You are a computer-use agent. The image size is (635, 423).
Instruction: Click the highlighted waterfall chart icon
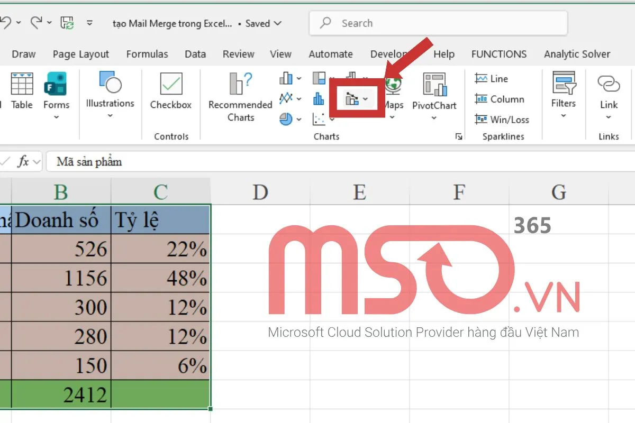(x=353, y=98)
